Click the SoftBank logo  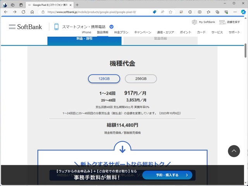coord(29,27)
